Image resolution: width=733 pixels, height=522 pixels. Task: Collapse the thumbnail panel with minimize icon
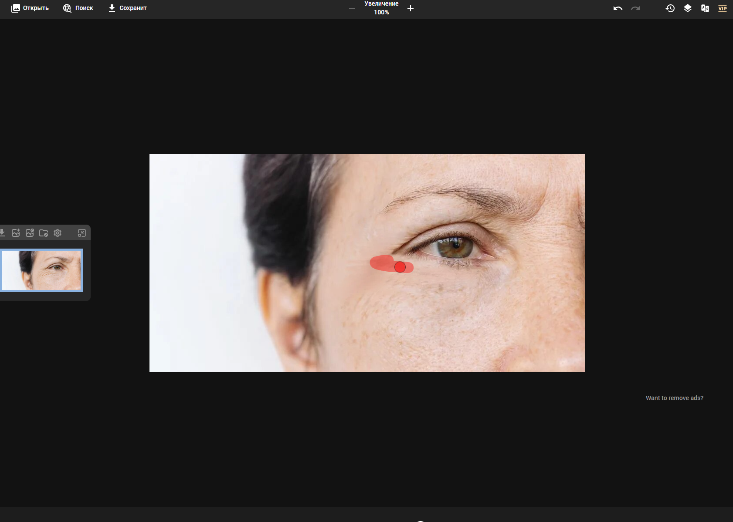[82, 233]
